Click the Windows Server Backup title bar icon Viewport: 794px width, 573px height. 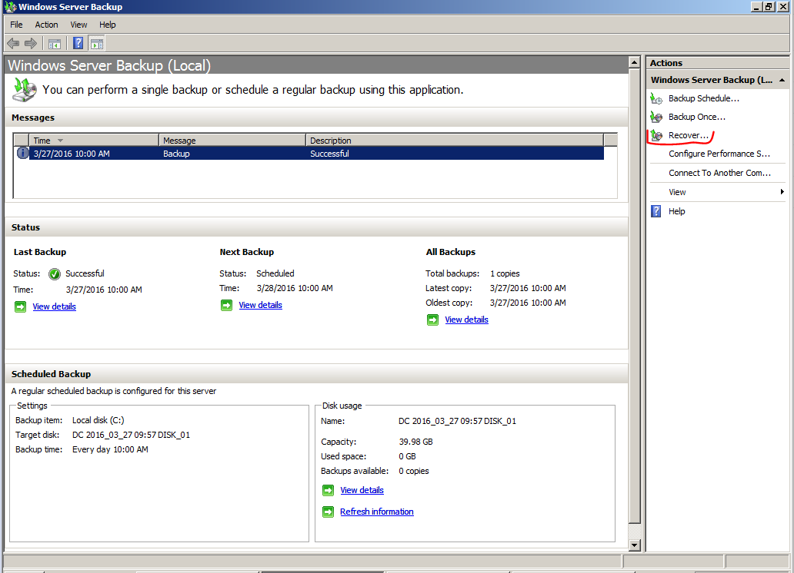pos(10,7)
